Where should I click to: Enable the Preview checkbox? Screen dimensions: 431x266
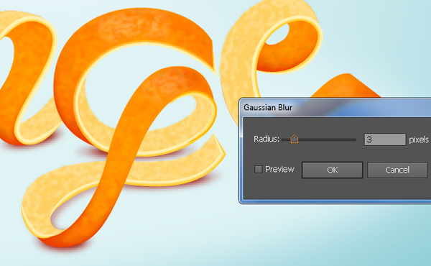coord(258,169)
